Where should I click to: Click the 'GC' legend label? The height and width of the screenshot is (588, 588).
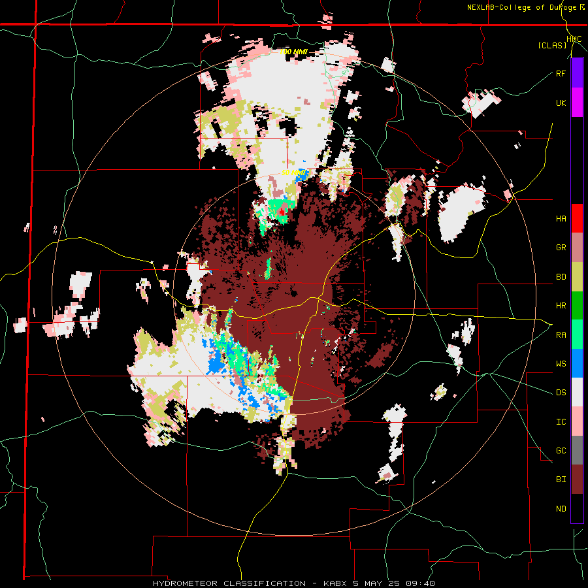pos(561,451)
